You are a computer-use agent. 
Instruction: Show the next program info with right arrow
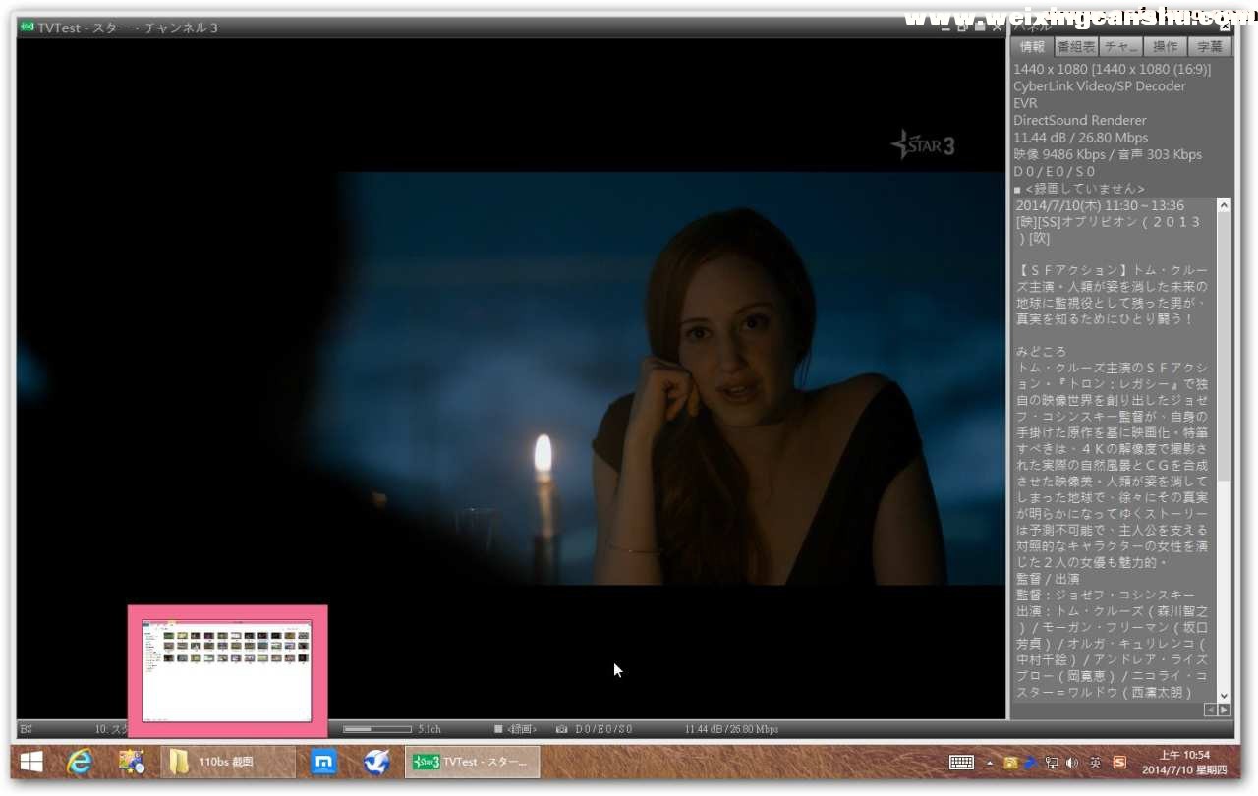[x=1224, y=710]
